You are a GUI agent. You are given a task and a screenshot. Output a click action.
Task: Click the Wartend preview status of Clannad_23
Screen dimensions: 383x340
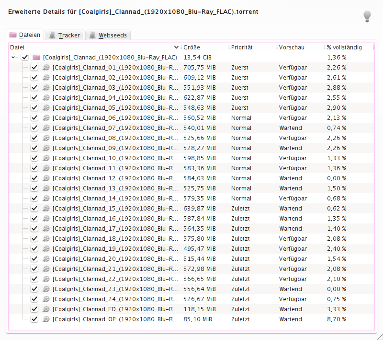click(x=291, y=289)
